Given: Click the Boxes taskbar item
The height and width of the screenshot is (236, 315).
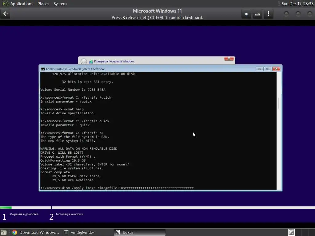Looking at the screenshot, I should 140,232.
